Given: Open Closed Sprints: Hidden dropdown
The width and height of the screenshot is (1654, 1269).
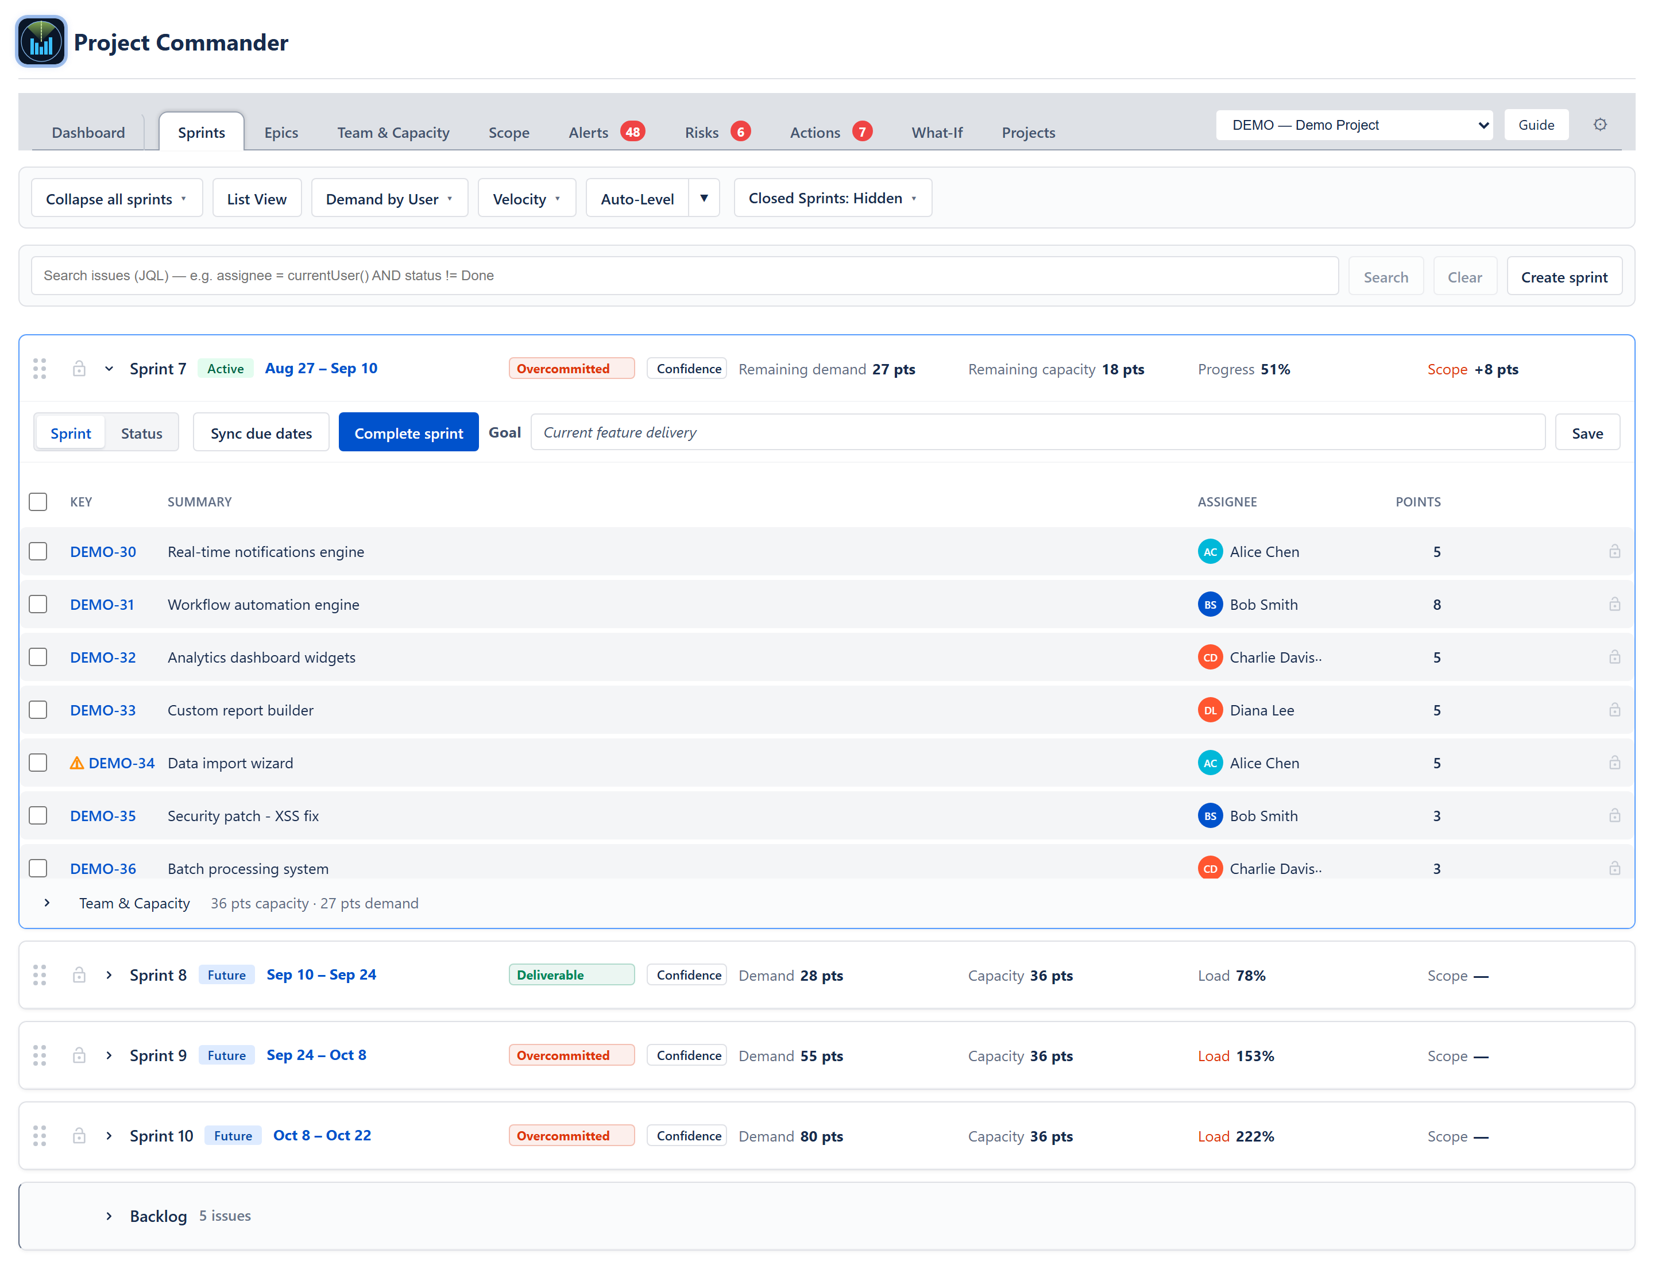Looking at the screenshot, I should point(833,198).
